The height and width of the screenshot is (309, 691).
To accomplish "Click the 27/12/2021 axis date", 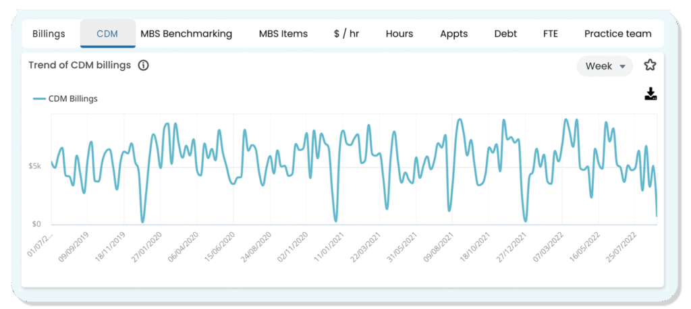I will click(513, 246).
